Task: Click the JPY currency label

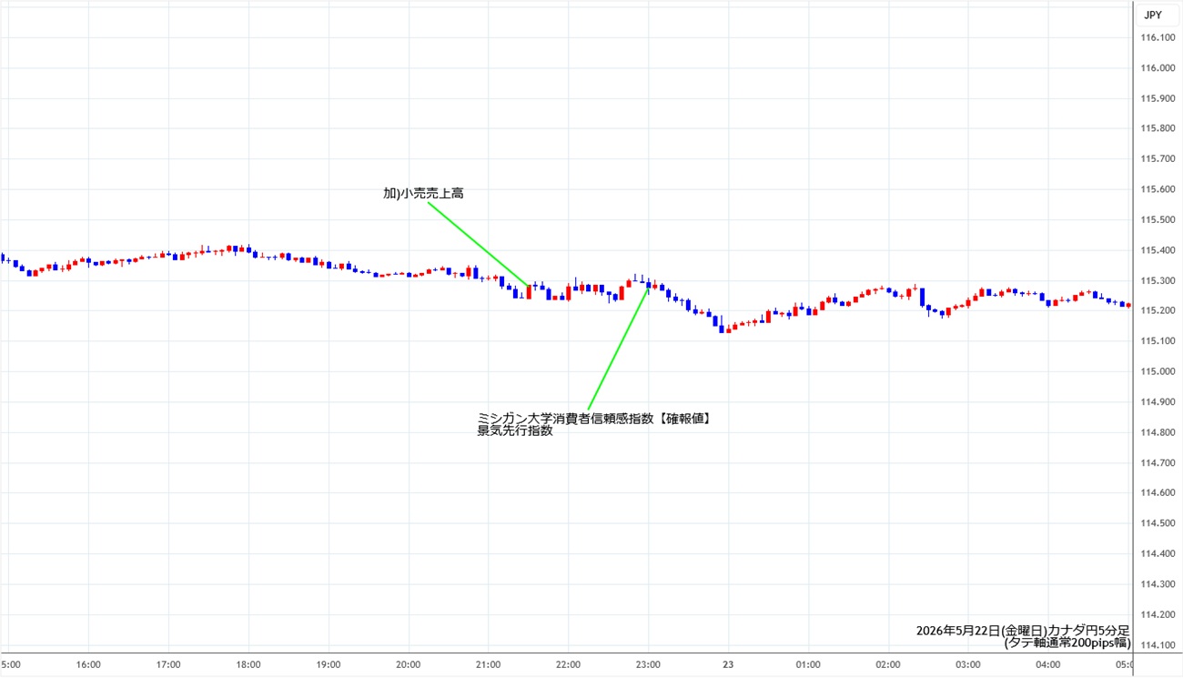Action: 1152,15
